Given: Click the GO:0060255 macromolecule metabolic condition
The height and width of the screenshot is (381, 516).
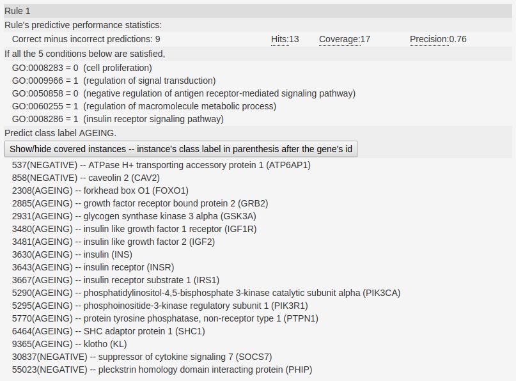Looking at the screenshot, I should coord(144,106).
